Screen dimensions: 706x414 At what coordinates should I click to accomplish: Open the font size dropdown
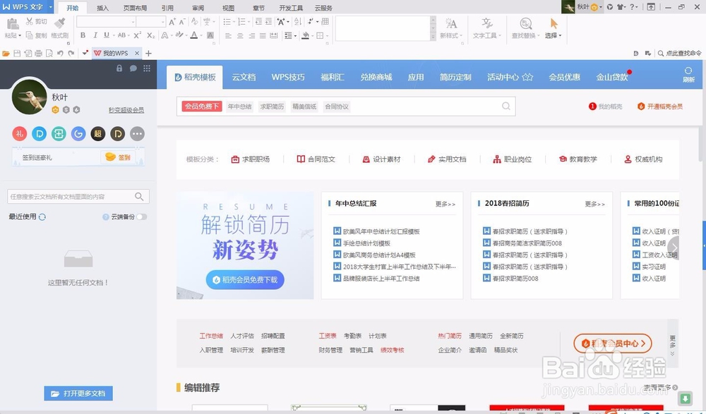pyautogui.click(x=162, y=22)
